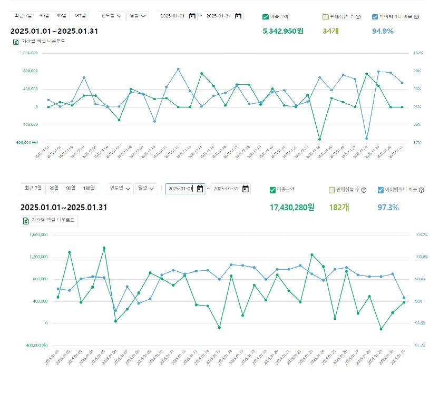Click help icon beside 아이템위너 비율 in top panel
The height and width of the screenshot is (393, 439).
416,17
